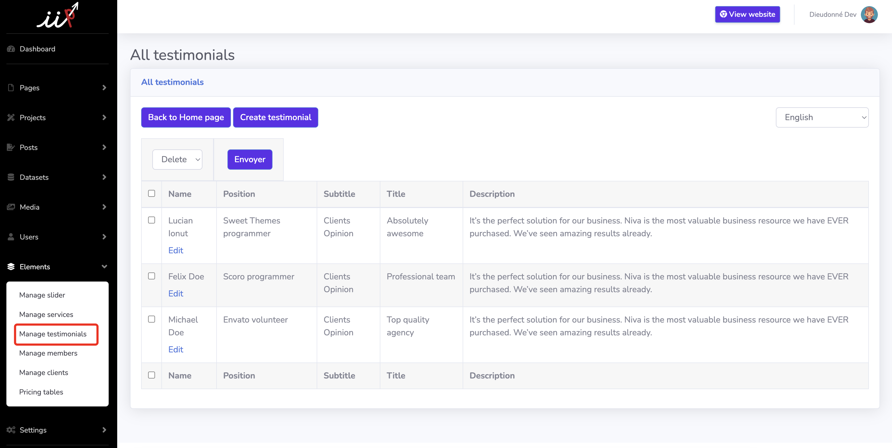Check the Lucian Ionut row checkbox
892x448 pixels.
(x=152, y=220)
